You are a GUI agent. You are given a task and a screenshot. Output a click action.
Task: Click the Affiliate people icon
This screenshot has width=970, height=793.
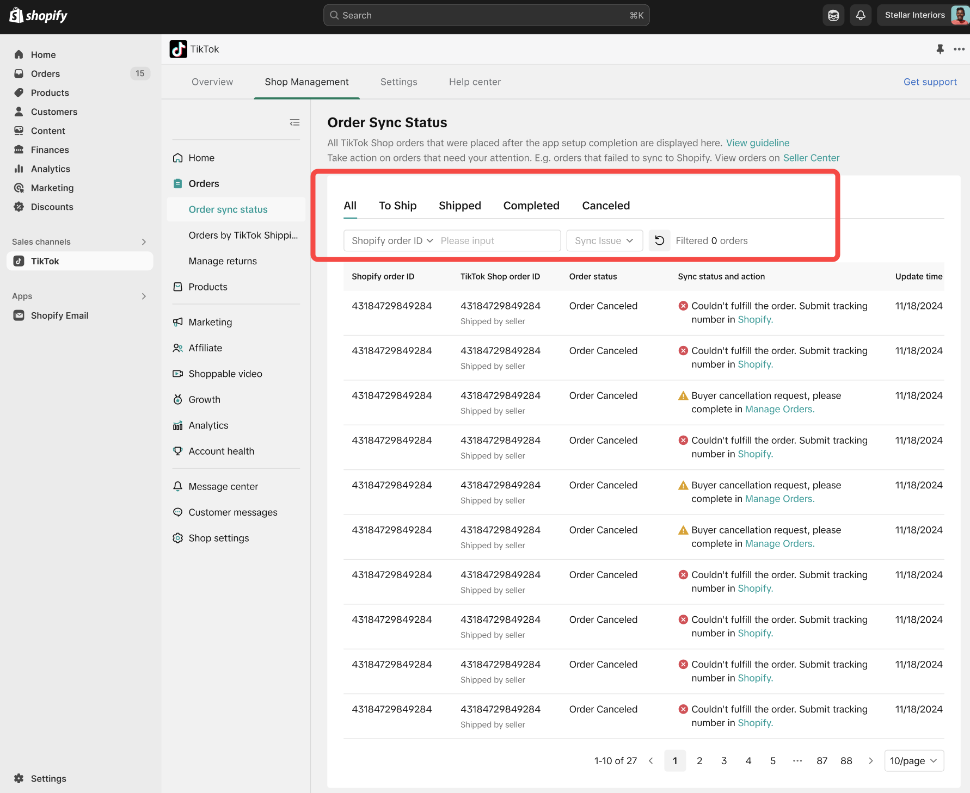177,348
